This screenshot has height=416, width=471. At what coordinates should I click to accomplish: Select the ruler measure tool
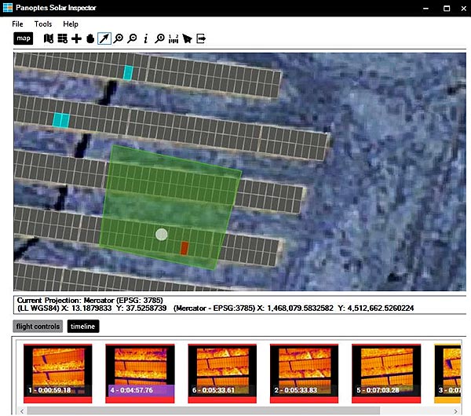(x=173, y=38)
